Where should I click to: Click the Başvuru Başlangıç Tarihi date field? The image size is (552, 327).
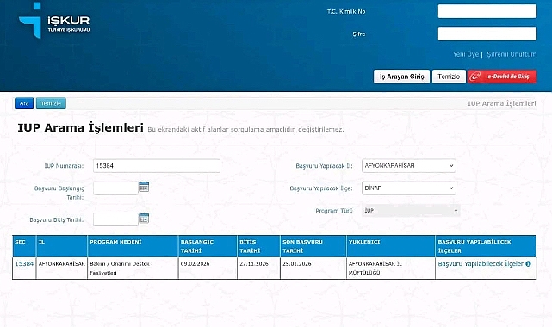point(115,188)
